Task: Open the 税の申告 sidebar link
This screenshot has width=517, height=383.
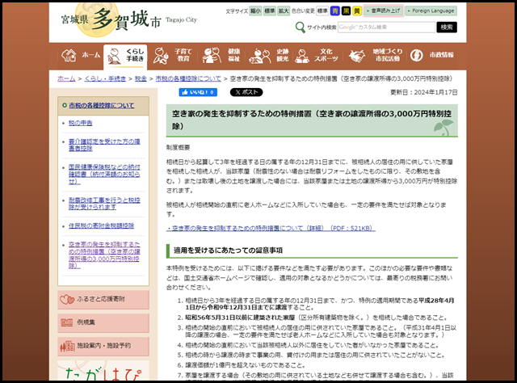Action: click(81, 123)
